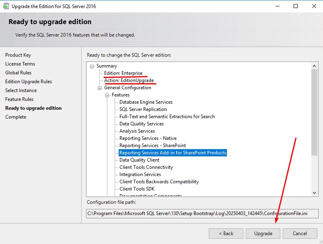Go to License Terms step
Screen dimensions: 323x244
pyautogui.click(x=20, y=64)
